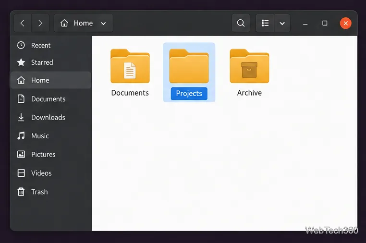
Task: Minimize the file manager window
Action: tap(305, 24)
